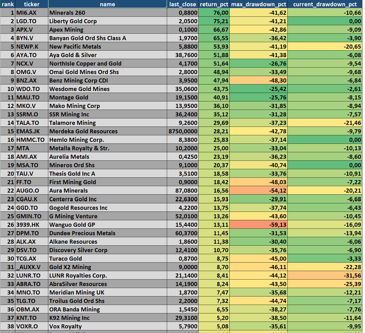The height and width of the screenshot is (333, 365).
Task: Select ticker cell APX.V
Action: tap(32, 30)
